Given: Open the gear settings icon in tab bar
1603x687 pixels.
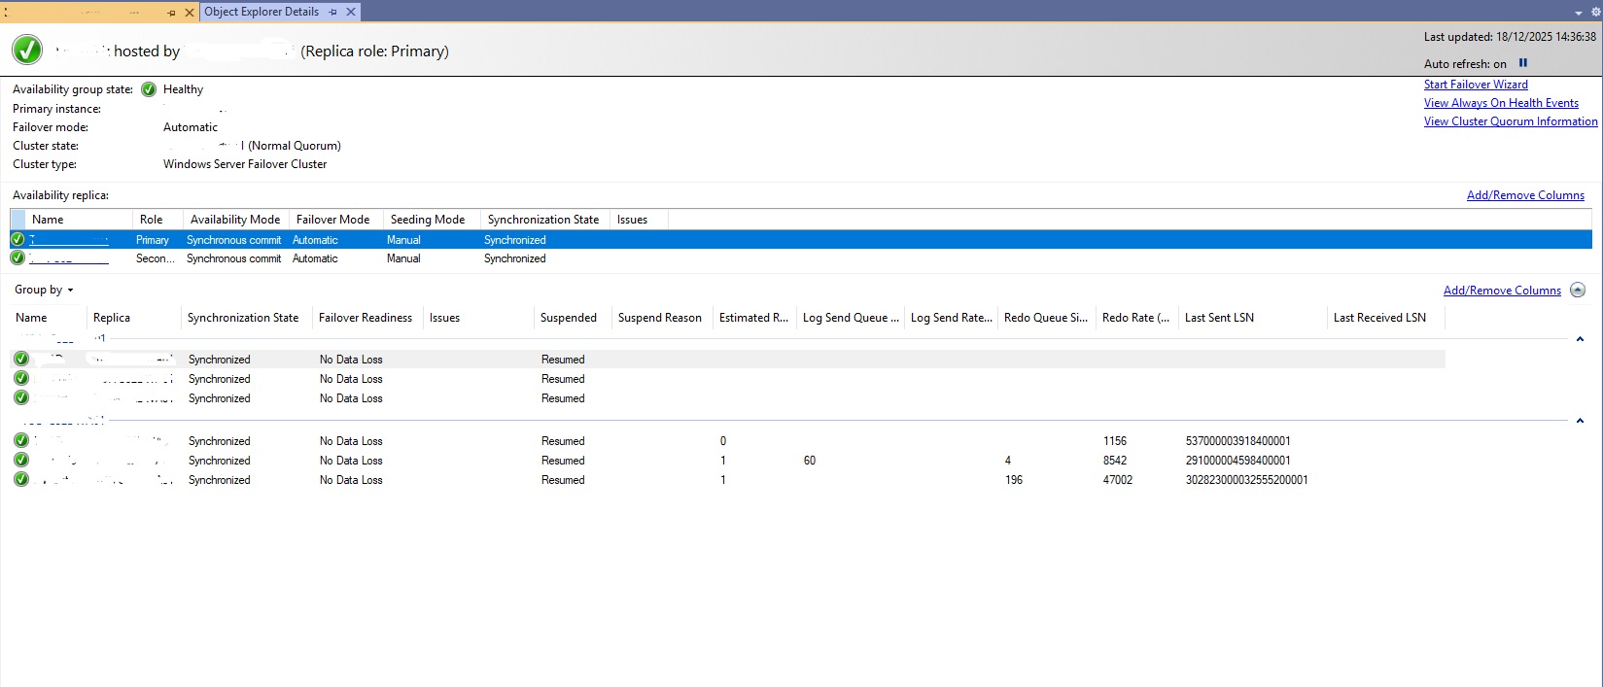Looking at the screenshot, I should coord(1595,12).
